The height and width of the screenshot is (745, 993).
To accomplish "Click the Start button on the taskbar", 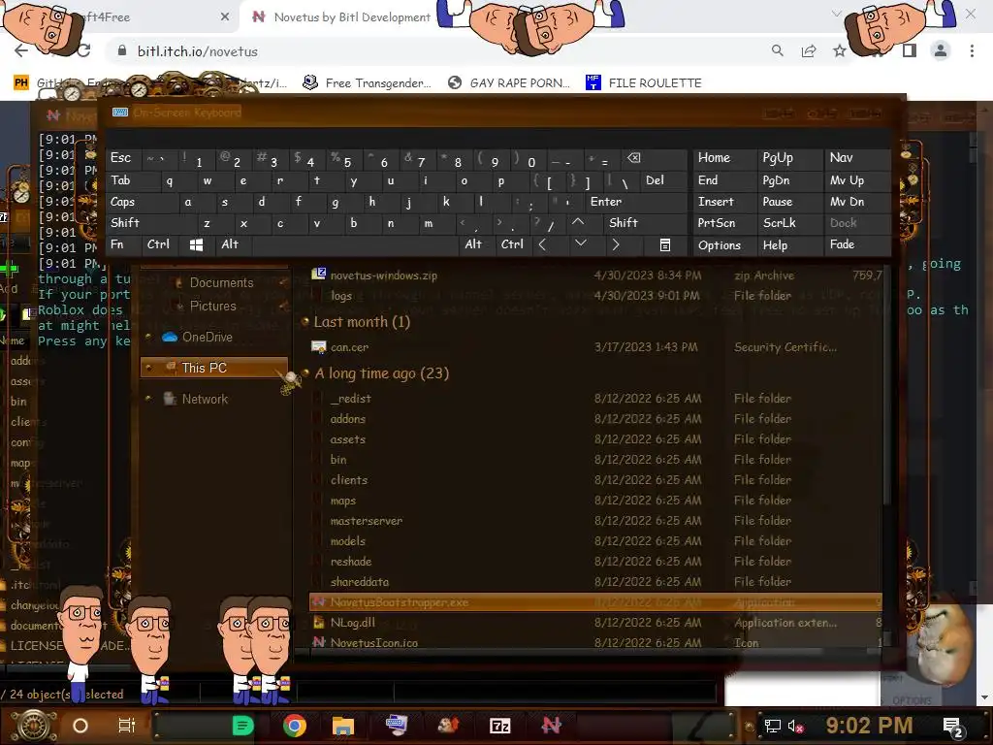I will click(35, 726).
